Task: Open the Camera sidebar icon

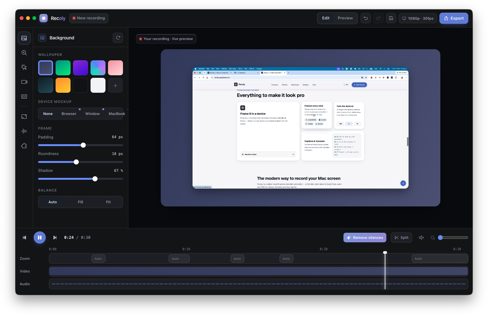Action: point(24,82)
